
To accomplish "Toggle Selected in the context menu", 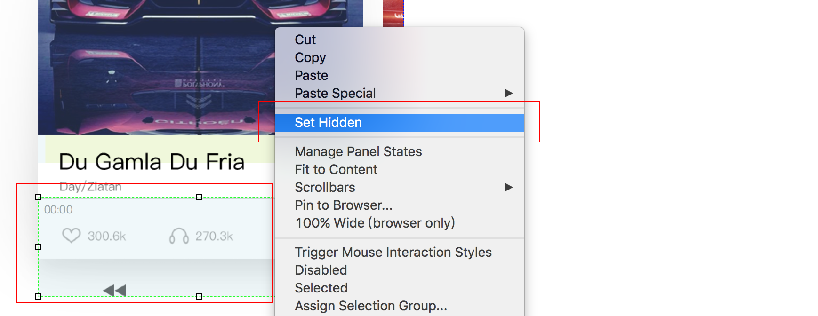I will point(321,288).
